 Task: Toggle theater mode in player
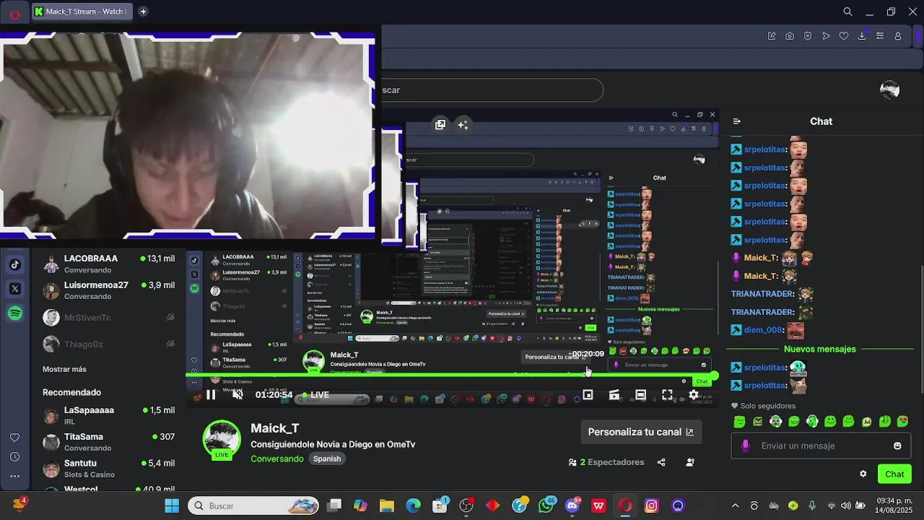(x=640, y=394)
